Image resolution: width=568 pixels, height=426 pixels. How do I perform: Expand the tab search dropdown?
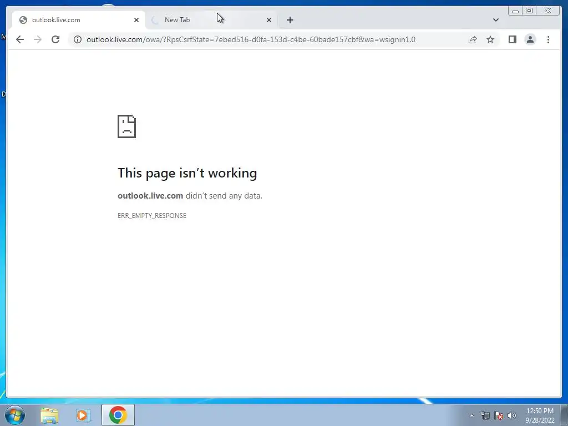495,20
